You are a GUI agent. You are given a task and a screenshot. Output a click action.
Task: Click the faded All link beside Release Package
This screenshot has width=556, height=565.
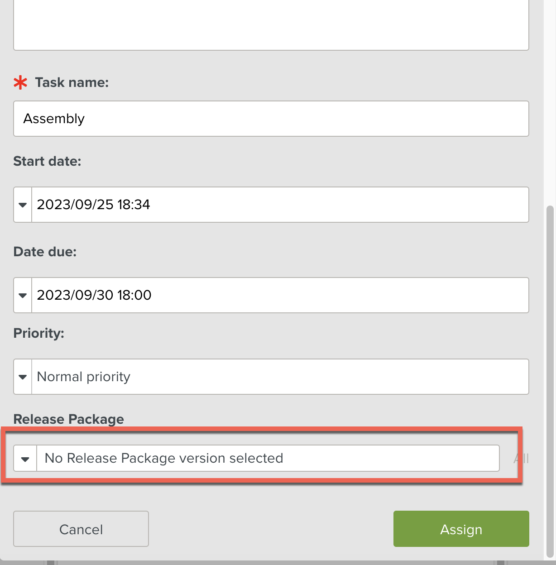pyautogui.click(x=521, y=459)
